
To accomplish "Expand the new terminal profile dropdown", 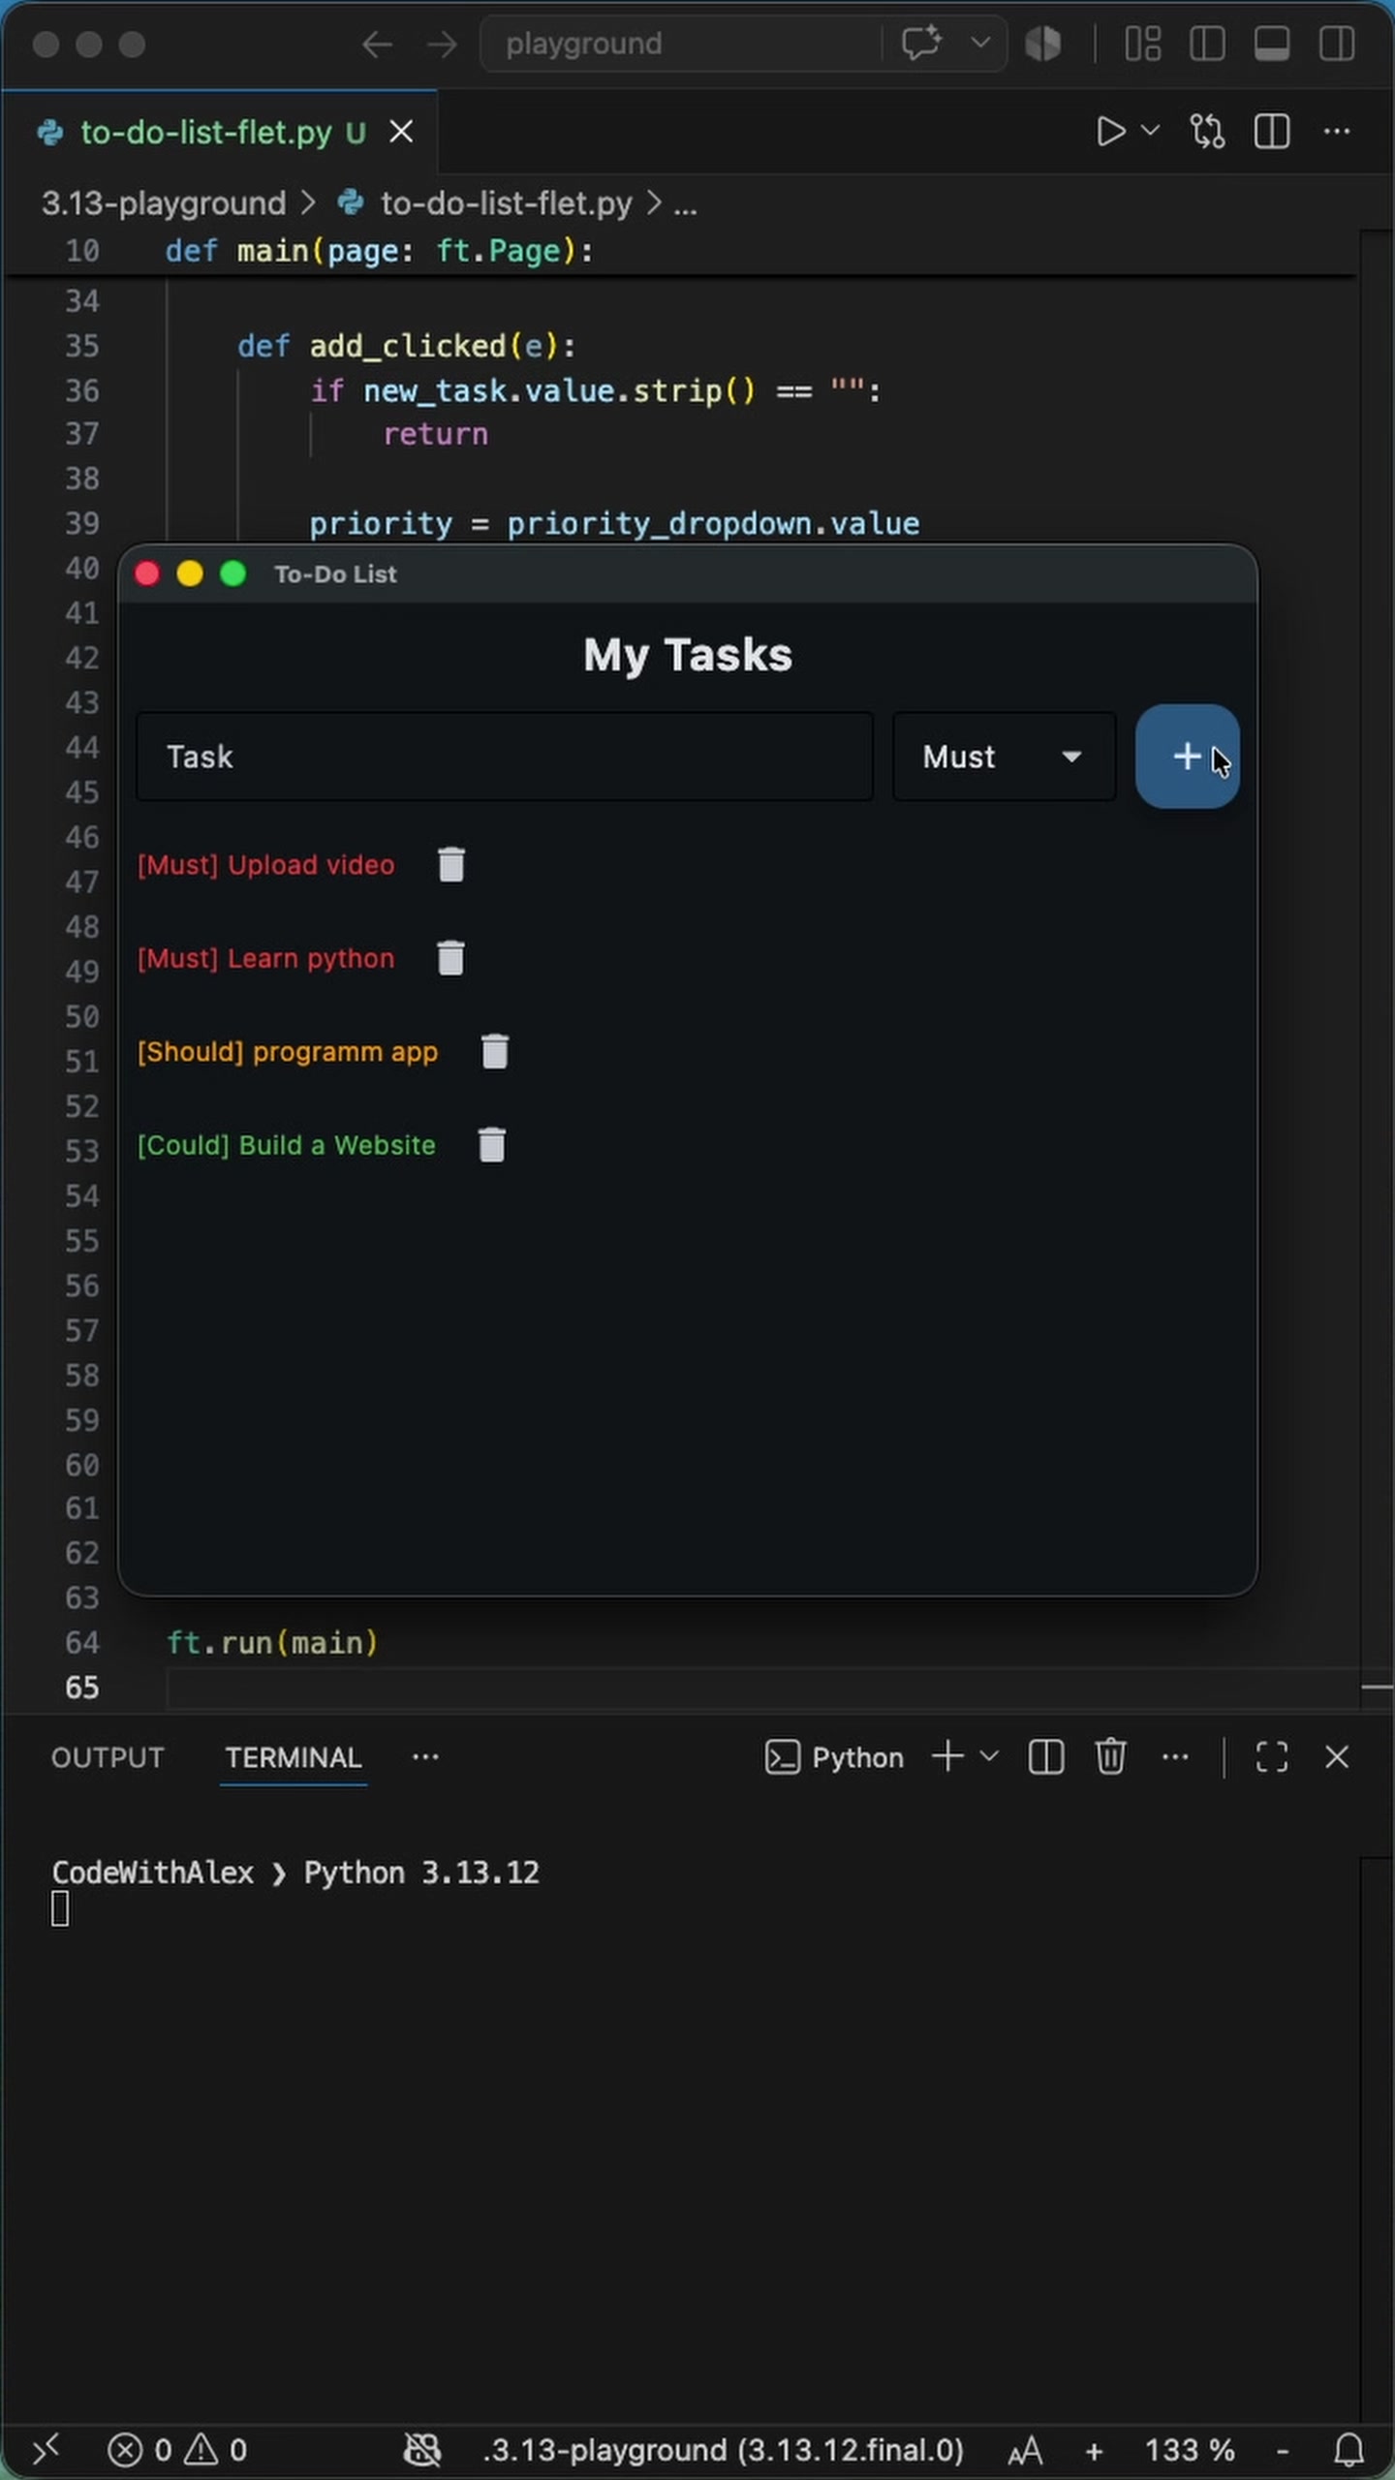I will click(989, 1756).
